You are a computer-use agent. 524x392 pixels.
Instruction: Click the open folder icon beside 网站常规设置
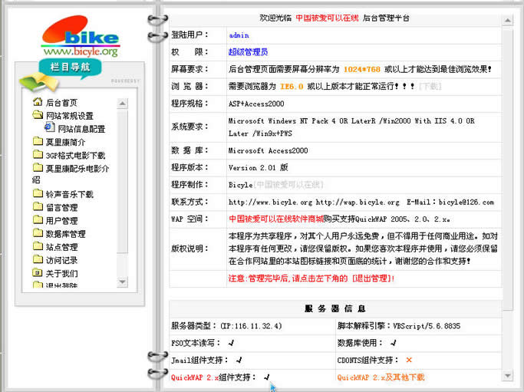38,115
